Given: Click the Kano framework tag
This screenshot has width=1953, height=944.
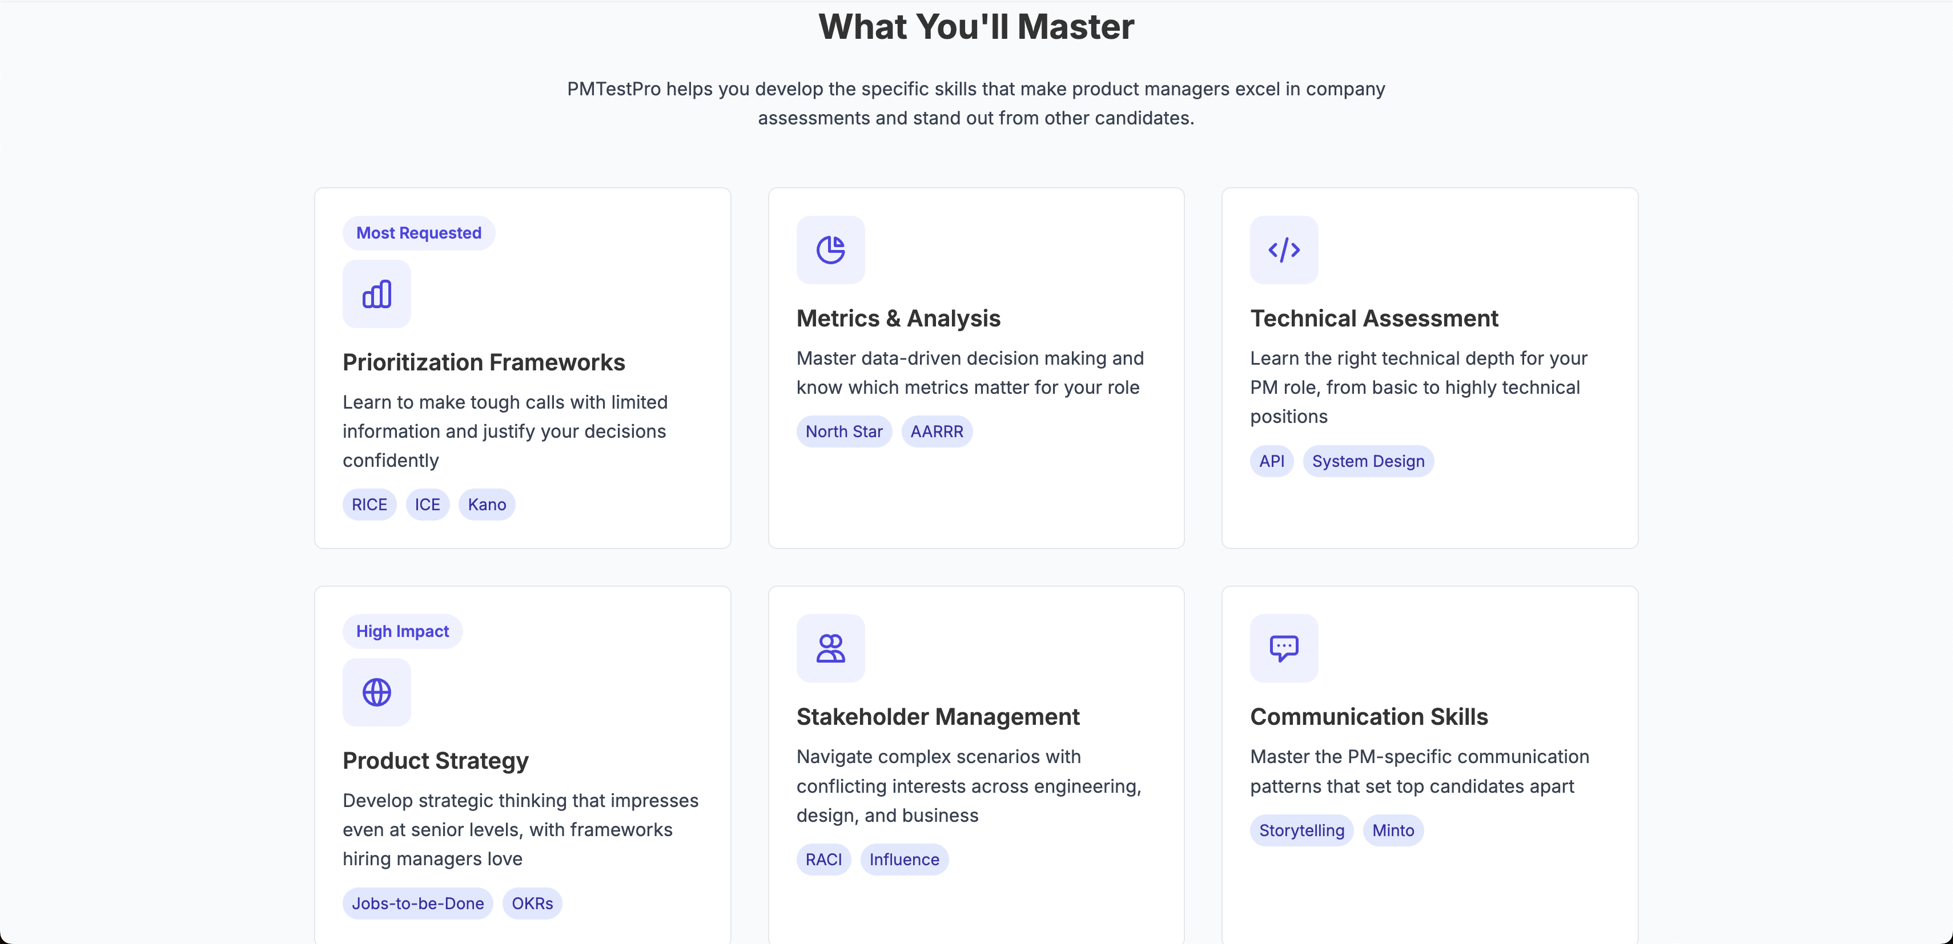Looking at the screenshot, I should pyautogui.click(x=487, y=505).
